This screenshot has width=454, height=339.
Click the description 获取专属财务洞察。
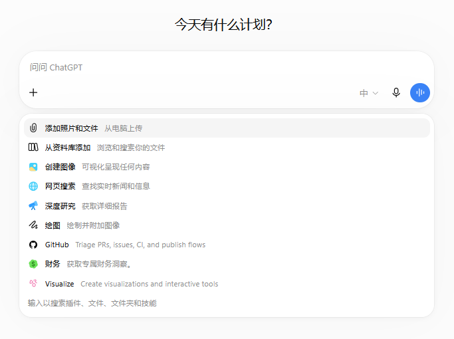pos(99,264)
